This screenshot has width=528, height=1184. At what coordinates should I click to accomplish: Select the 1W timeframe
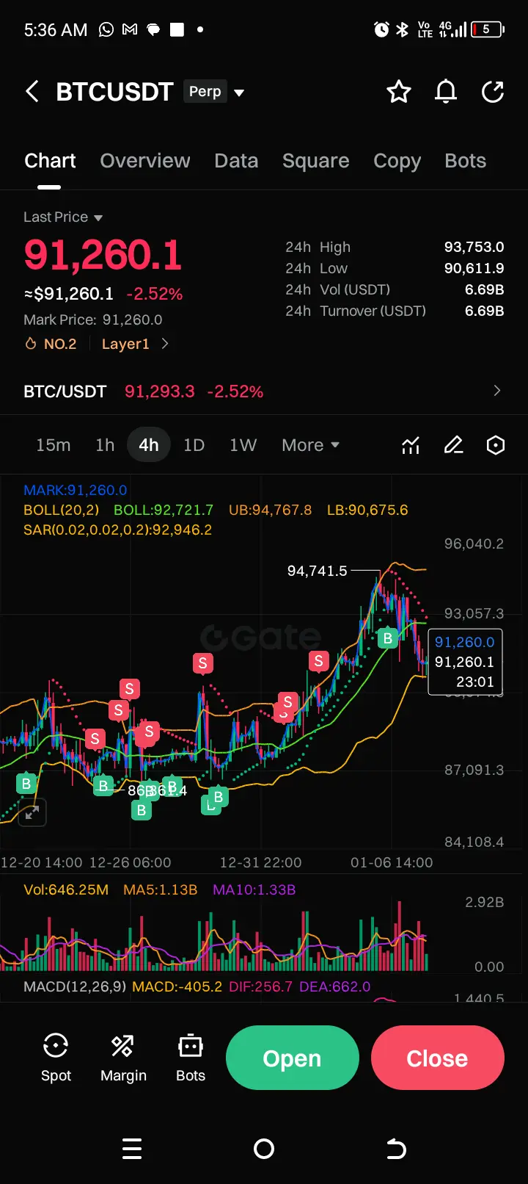point(243,445)
